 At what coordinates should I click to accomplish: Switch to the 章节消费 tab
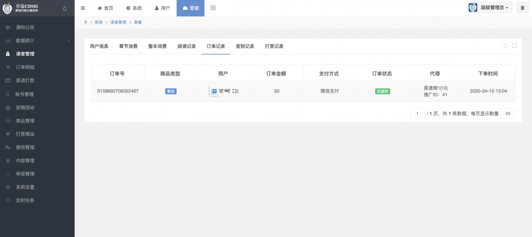[128, 47]
